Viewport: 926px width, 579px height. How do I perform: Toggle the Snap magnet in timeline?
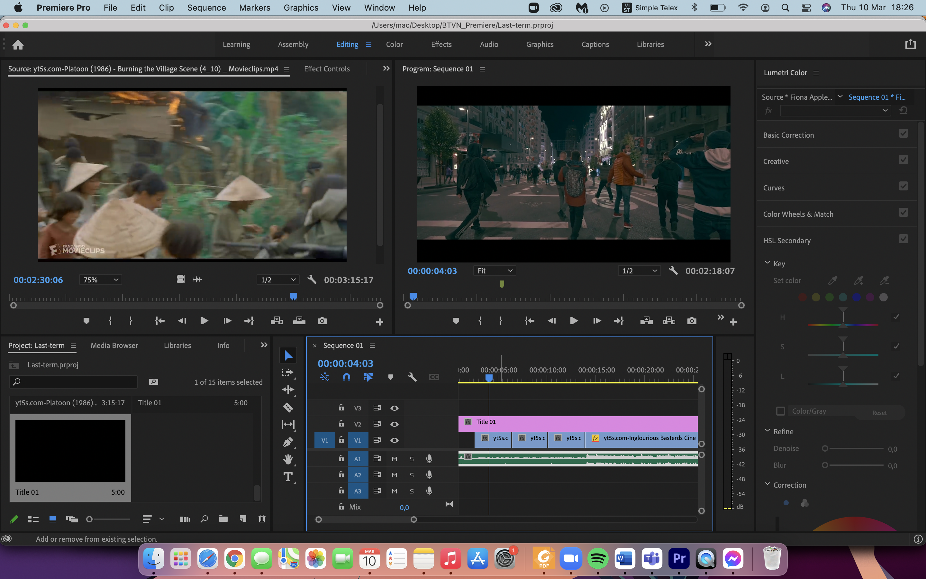(x=346, y=377)
